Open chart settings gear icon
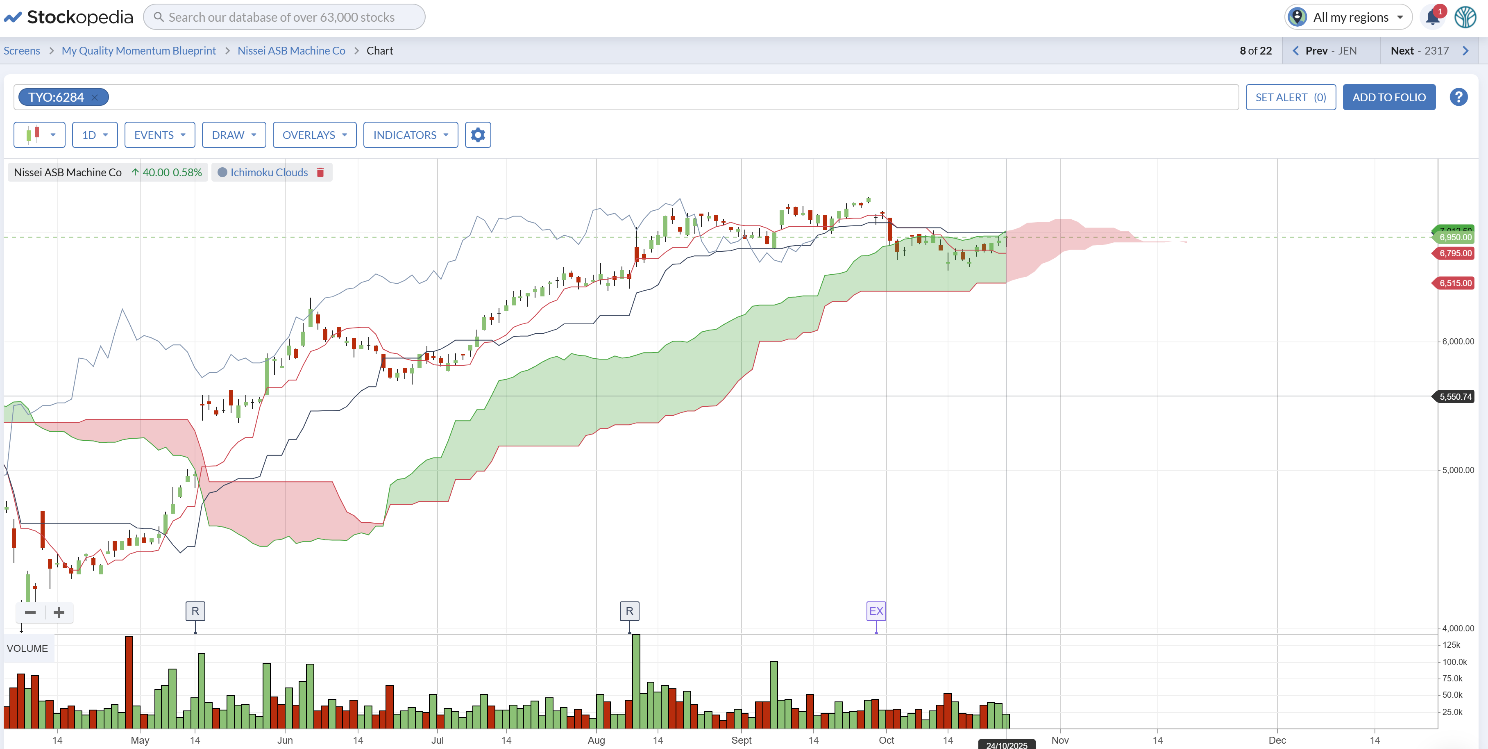Viewport: 1488px width, 749px height. pyautogui.click(x=478, y=134)
